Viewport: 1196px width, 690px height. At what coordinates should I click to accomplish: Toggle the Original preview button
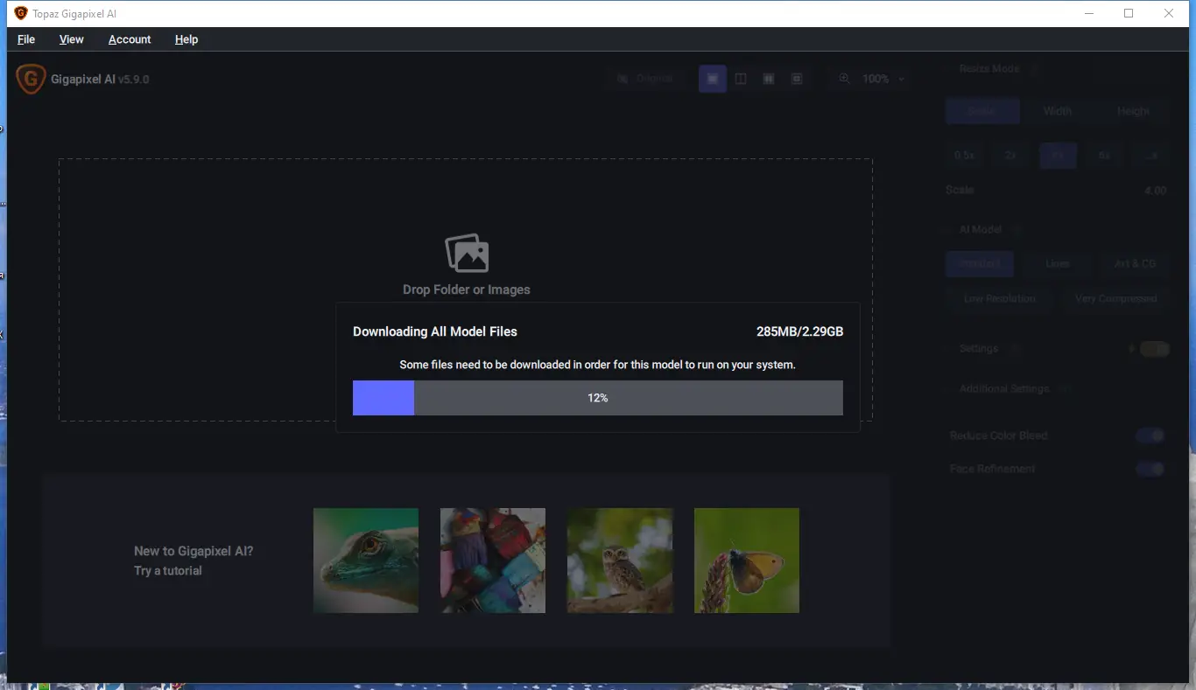coord(645,79)
